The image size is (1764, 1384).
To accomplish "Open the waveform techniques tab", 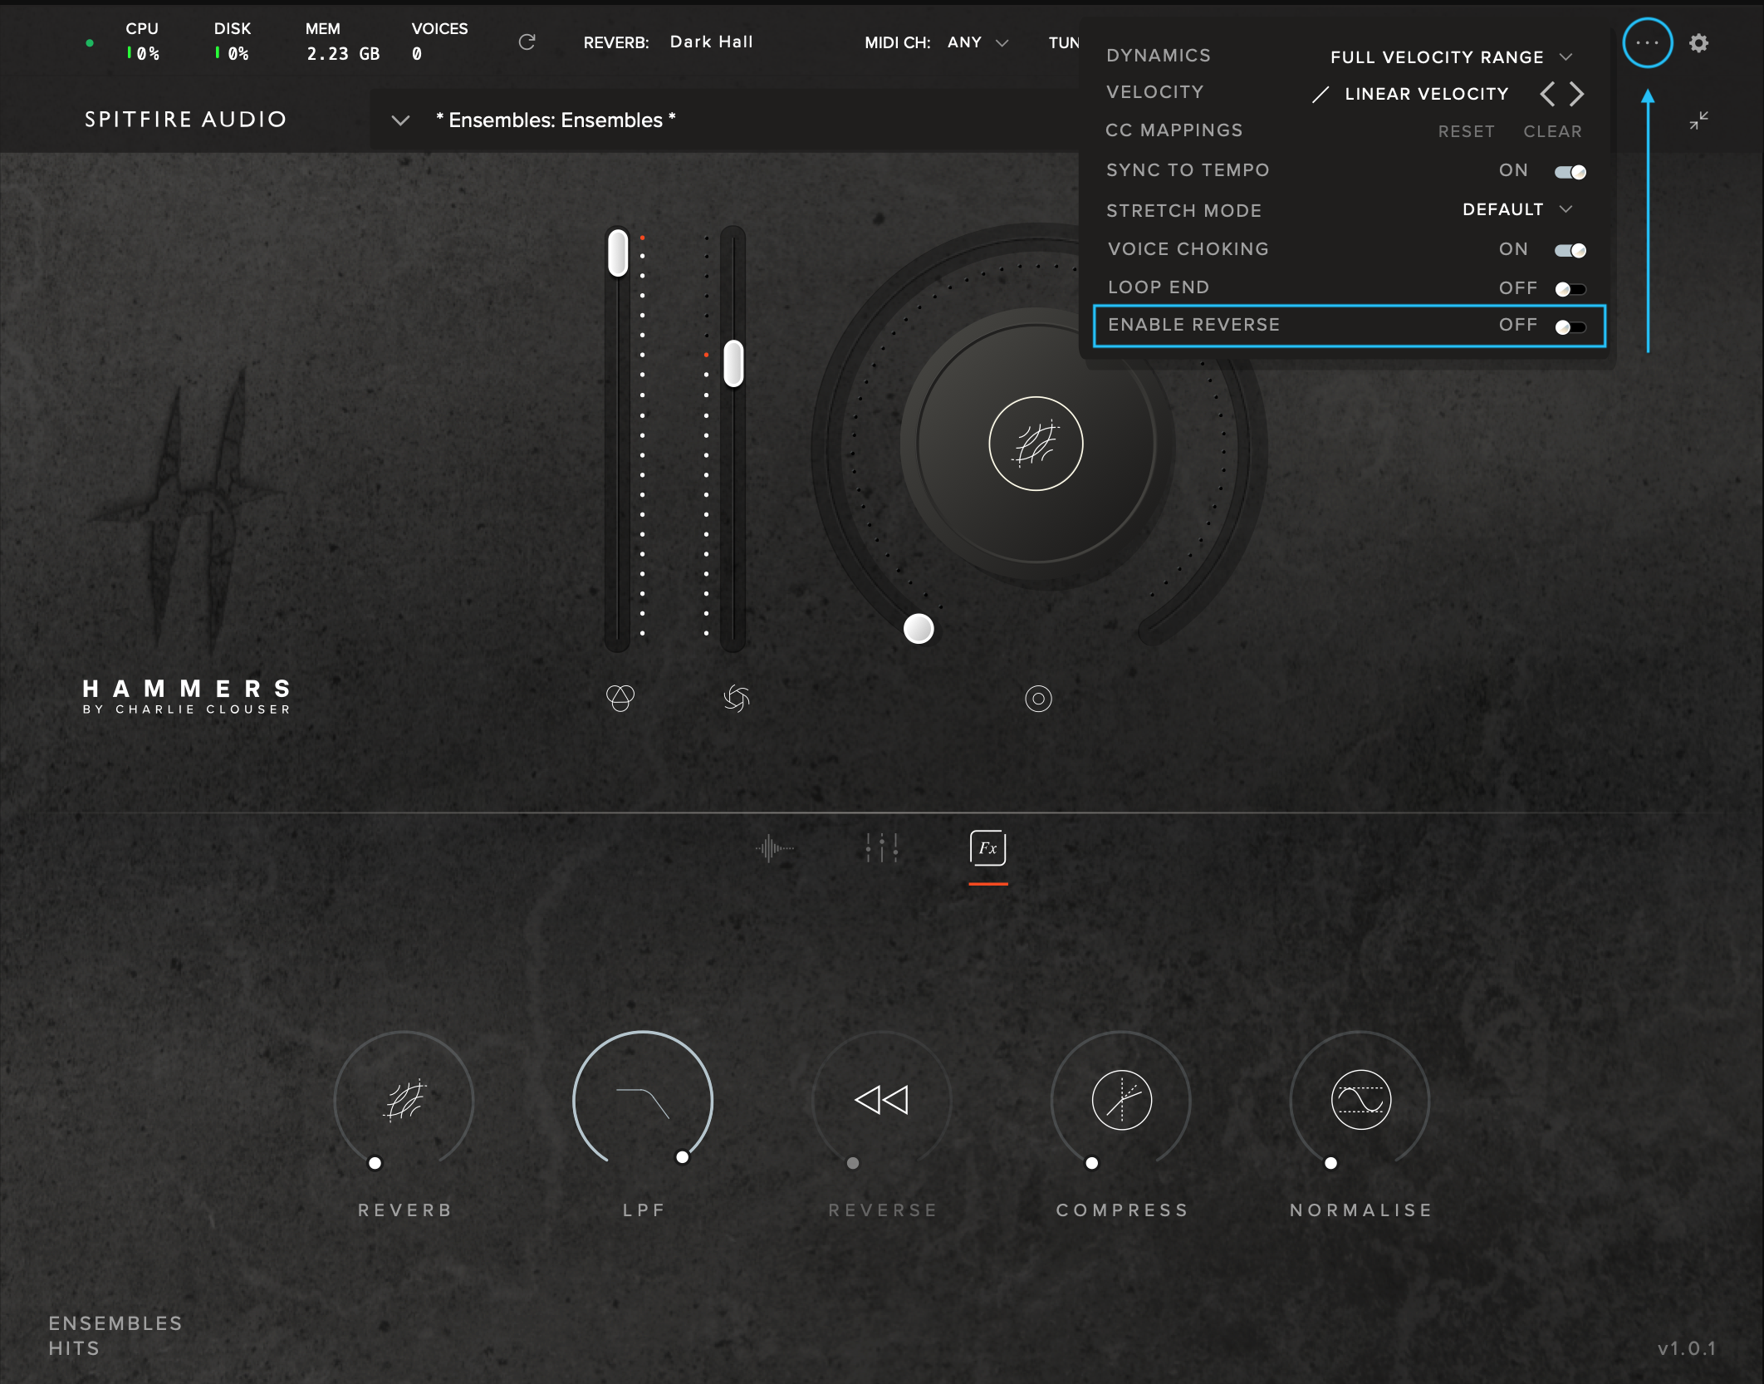I will tap(775, 848).
